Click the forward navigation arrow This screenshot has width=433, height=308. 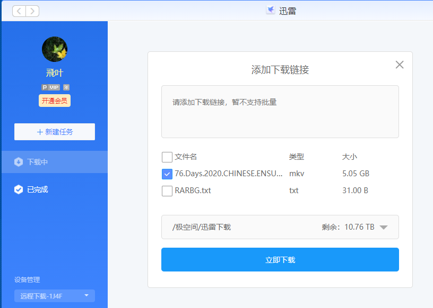[32, 11]
